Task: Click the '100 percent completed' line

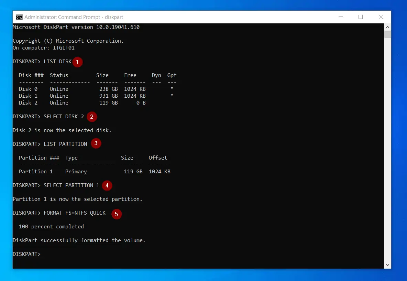Action: pyautogui.click(x=51, y=227)
